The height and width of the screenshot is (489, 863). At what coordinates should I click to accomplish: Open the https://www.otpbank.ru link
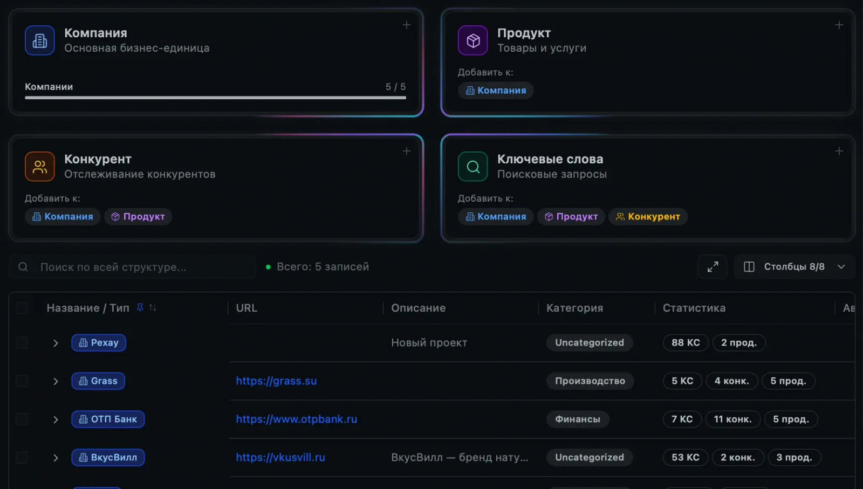point(296,419)
